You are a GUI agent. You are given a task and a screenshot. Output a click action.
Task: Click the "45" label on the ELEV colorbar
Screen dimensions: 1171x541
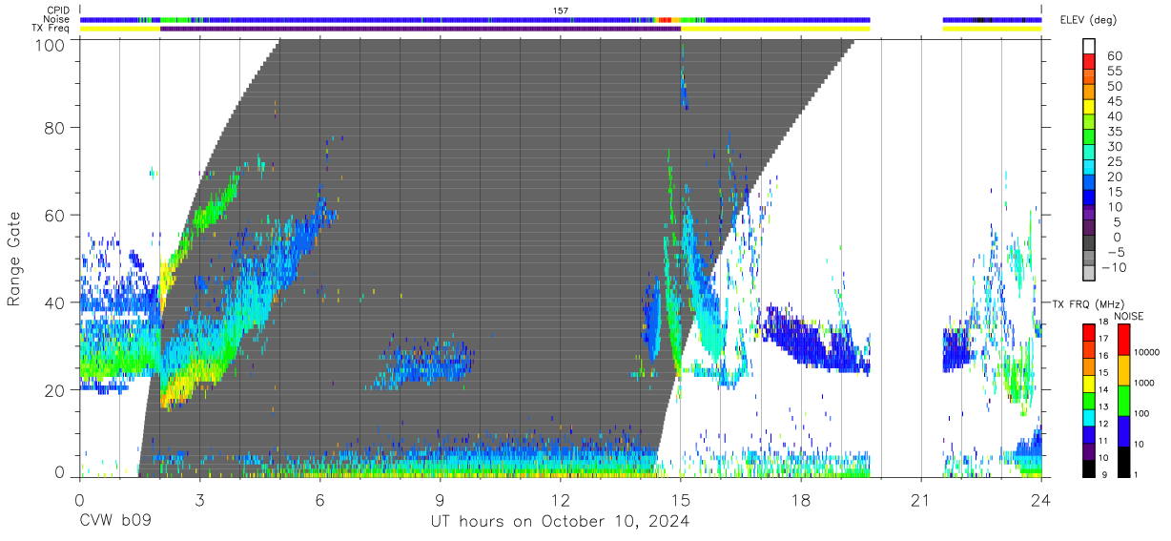1114,101
